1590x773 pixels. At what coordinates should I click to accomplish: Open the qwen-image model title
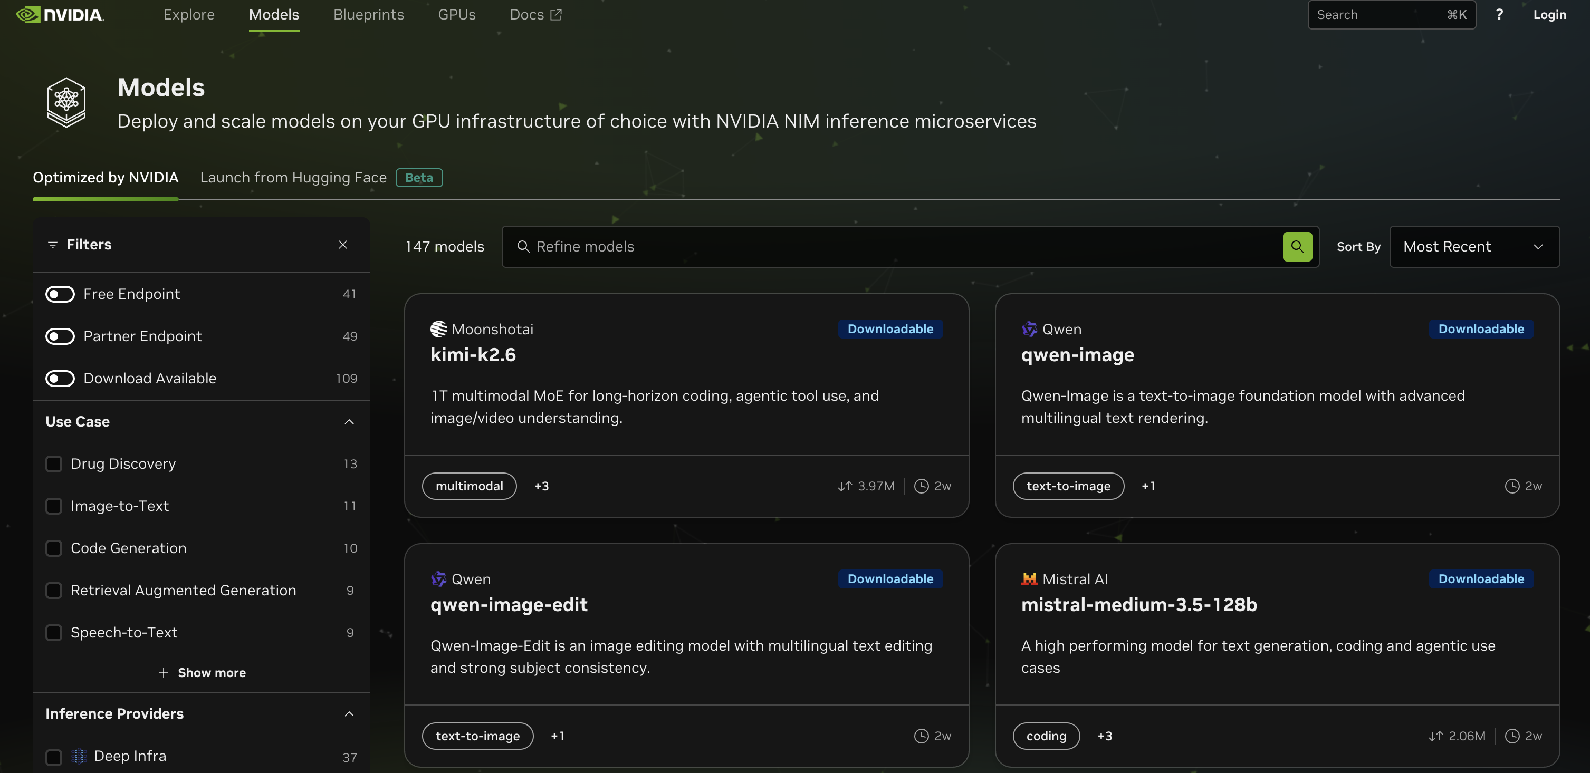pyautogui.click(x=1077, y=355)
